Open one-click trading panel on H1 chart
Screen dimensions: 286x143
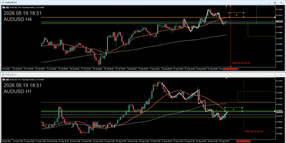pyautogui.click(x=4, y=80)
